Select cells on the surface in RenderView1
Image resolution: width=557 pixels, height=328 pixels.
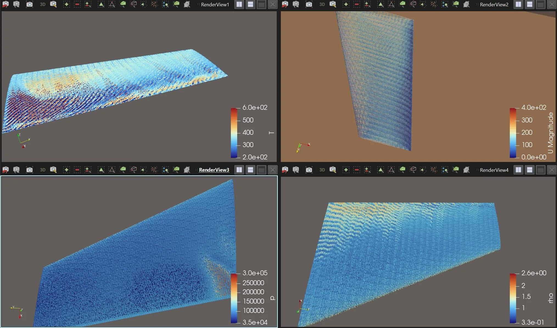[101, 4]
